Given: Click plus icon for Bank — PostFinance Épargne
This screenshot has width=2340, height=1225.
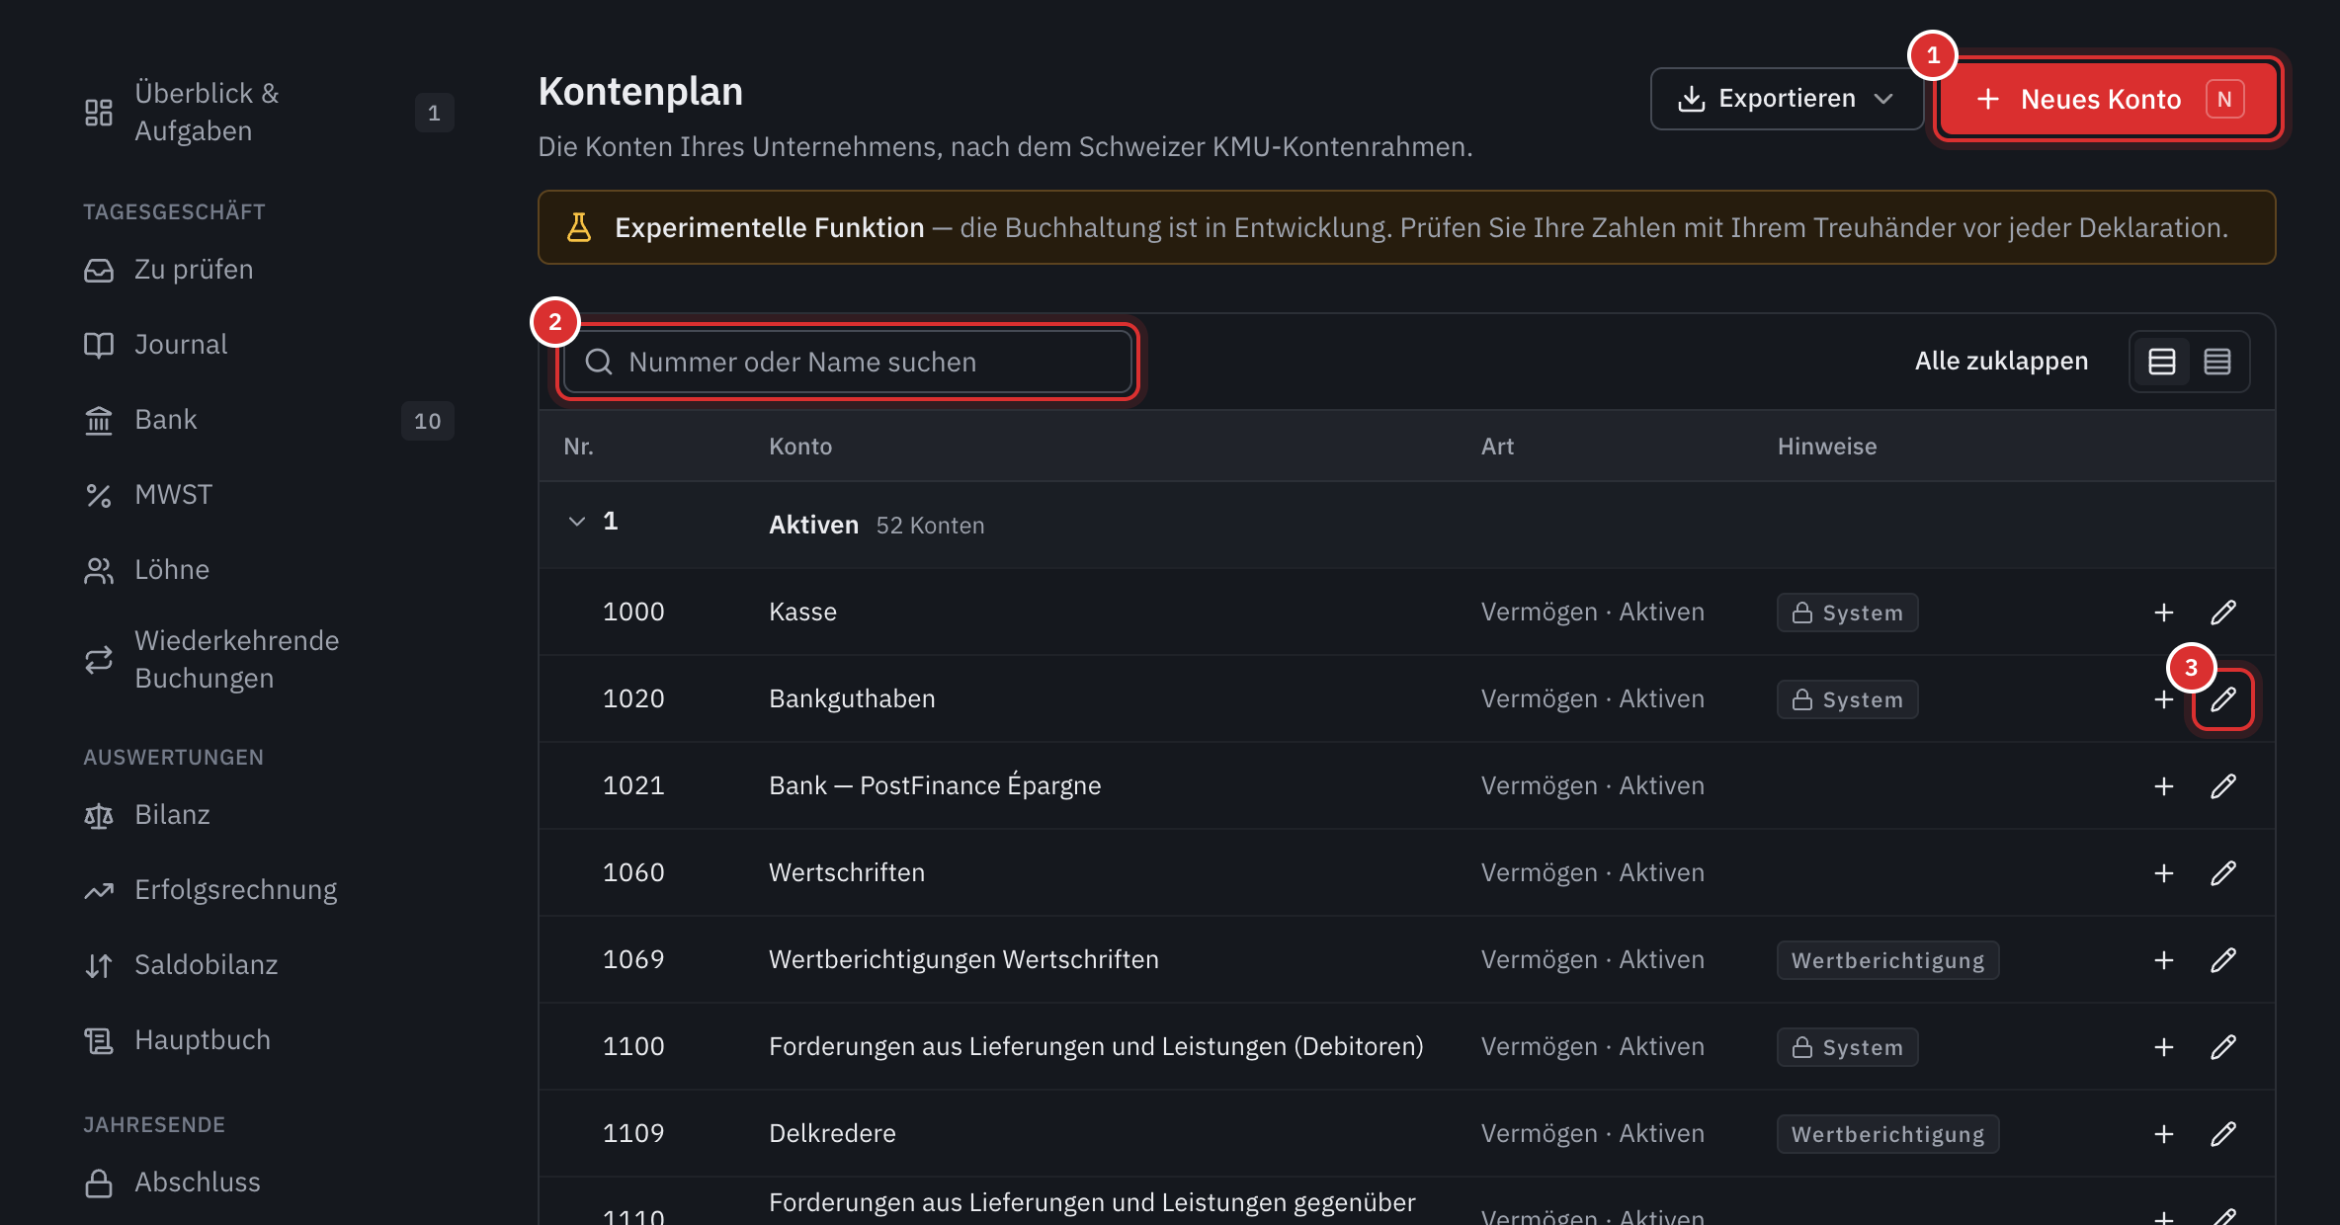Looking at the screenshot, I should tap(2164, 786).
